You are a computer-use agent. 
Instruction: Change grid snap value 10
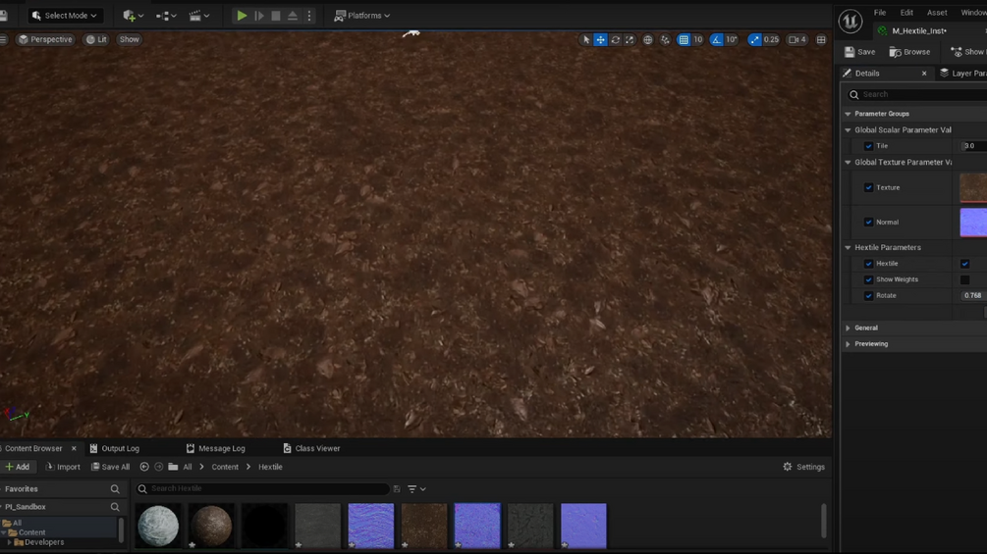[698, 39]
